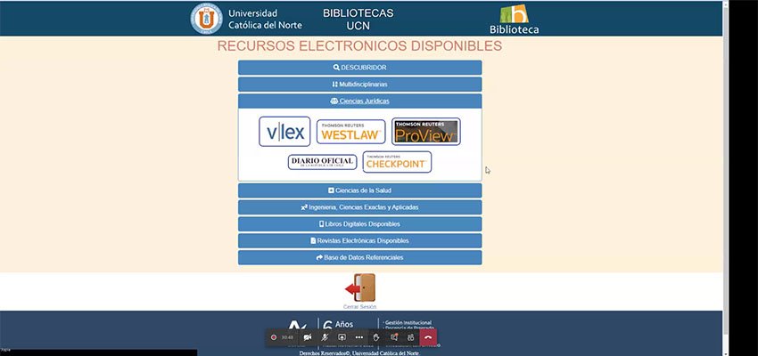Image resolution: width=758 pixels, height=356 pixels.
Task: Expand Ingeniería, Ciencias Exactas y Aplicadas section
Action: [359, 207]
